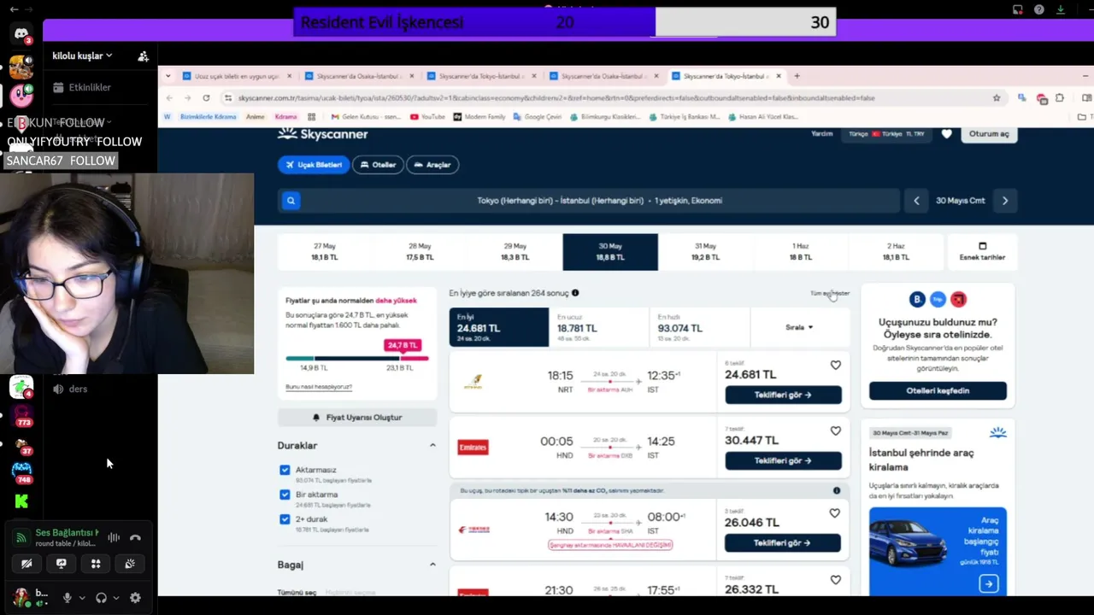Open language and currency selector Türkçe TRY
The image size is (1094, 615).
pos(887,134)
